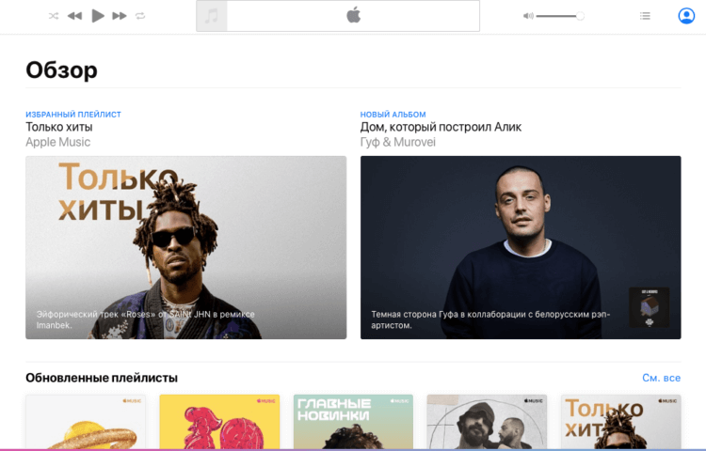Toggle repeat mode

click(140, 16)
